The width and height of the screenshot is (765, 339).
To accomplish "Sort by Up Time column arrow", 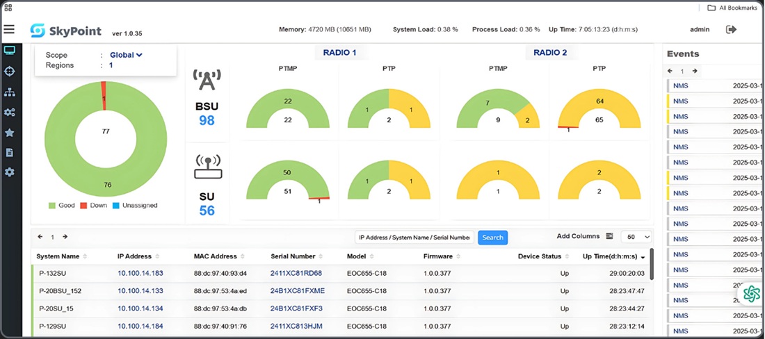I will click(x=643, y=257).
